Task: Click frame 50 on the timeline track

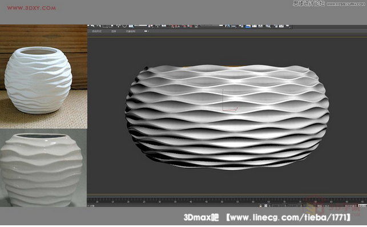Action: tap(222, 200)
